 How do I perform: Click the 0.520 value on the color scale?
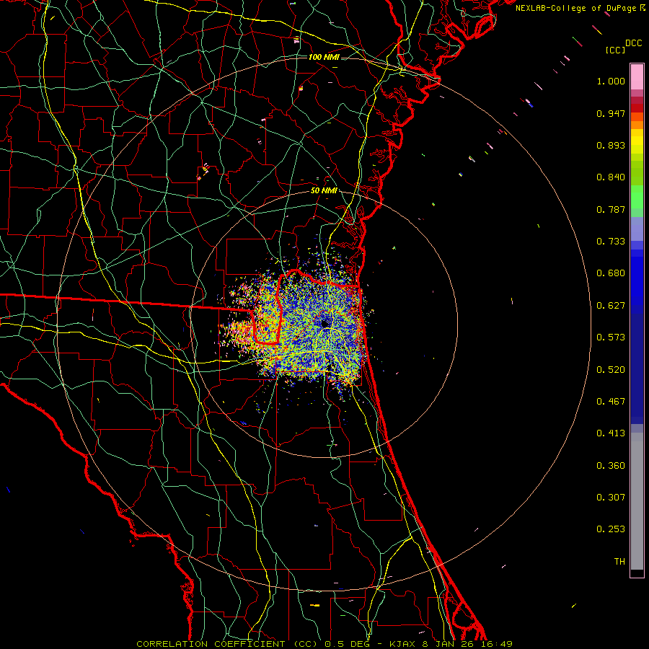click(x=611, y=370)
